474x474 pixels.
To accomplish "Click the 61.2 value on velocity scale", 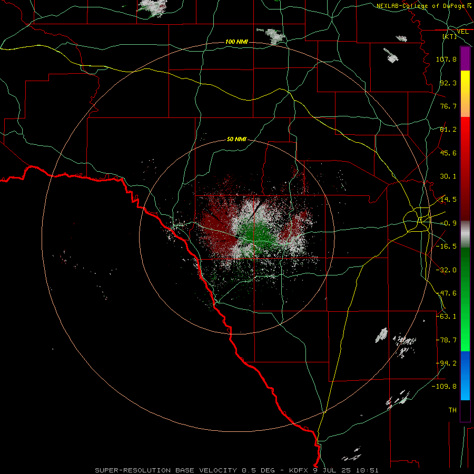I will point(448,130).
